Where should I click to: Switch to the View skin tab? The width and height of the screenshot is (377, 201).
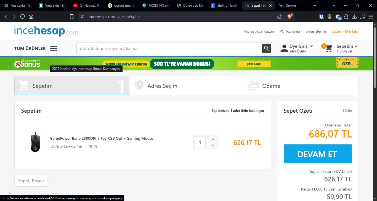click(52, 6)
